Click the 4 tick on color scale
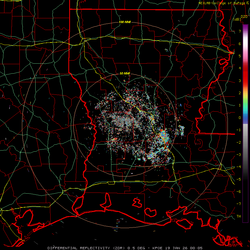Image resolution: width=250 pixels, height=250 pixels. [x=240, y=68]
